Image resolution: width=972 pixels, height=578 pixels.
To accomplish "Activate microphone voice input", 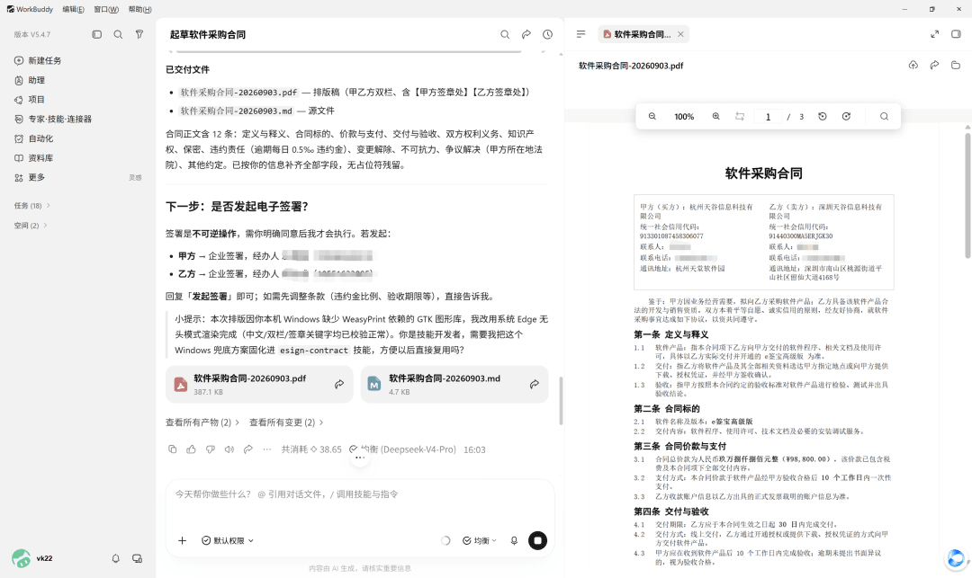I will (x=514, y=540).
